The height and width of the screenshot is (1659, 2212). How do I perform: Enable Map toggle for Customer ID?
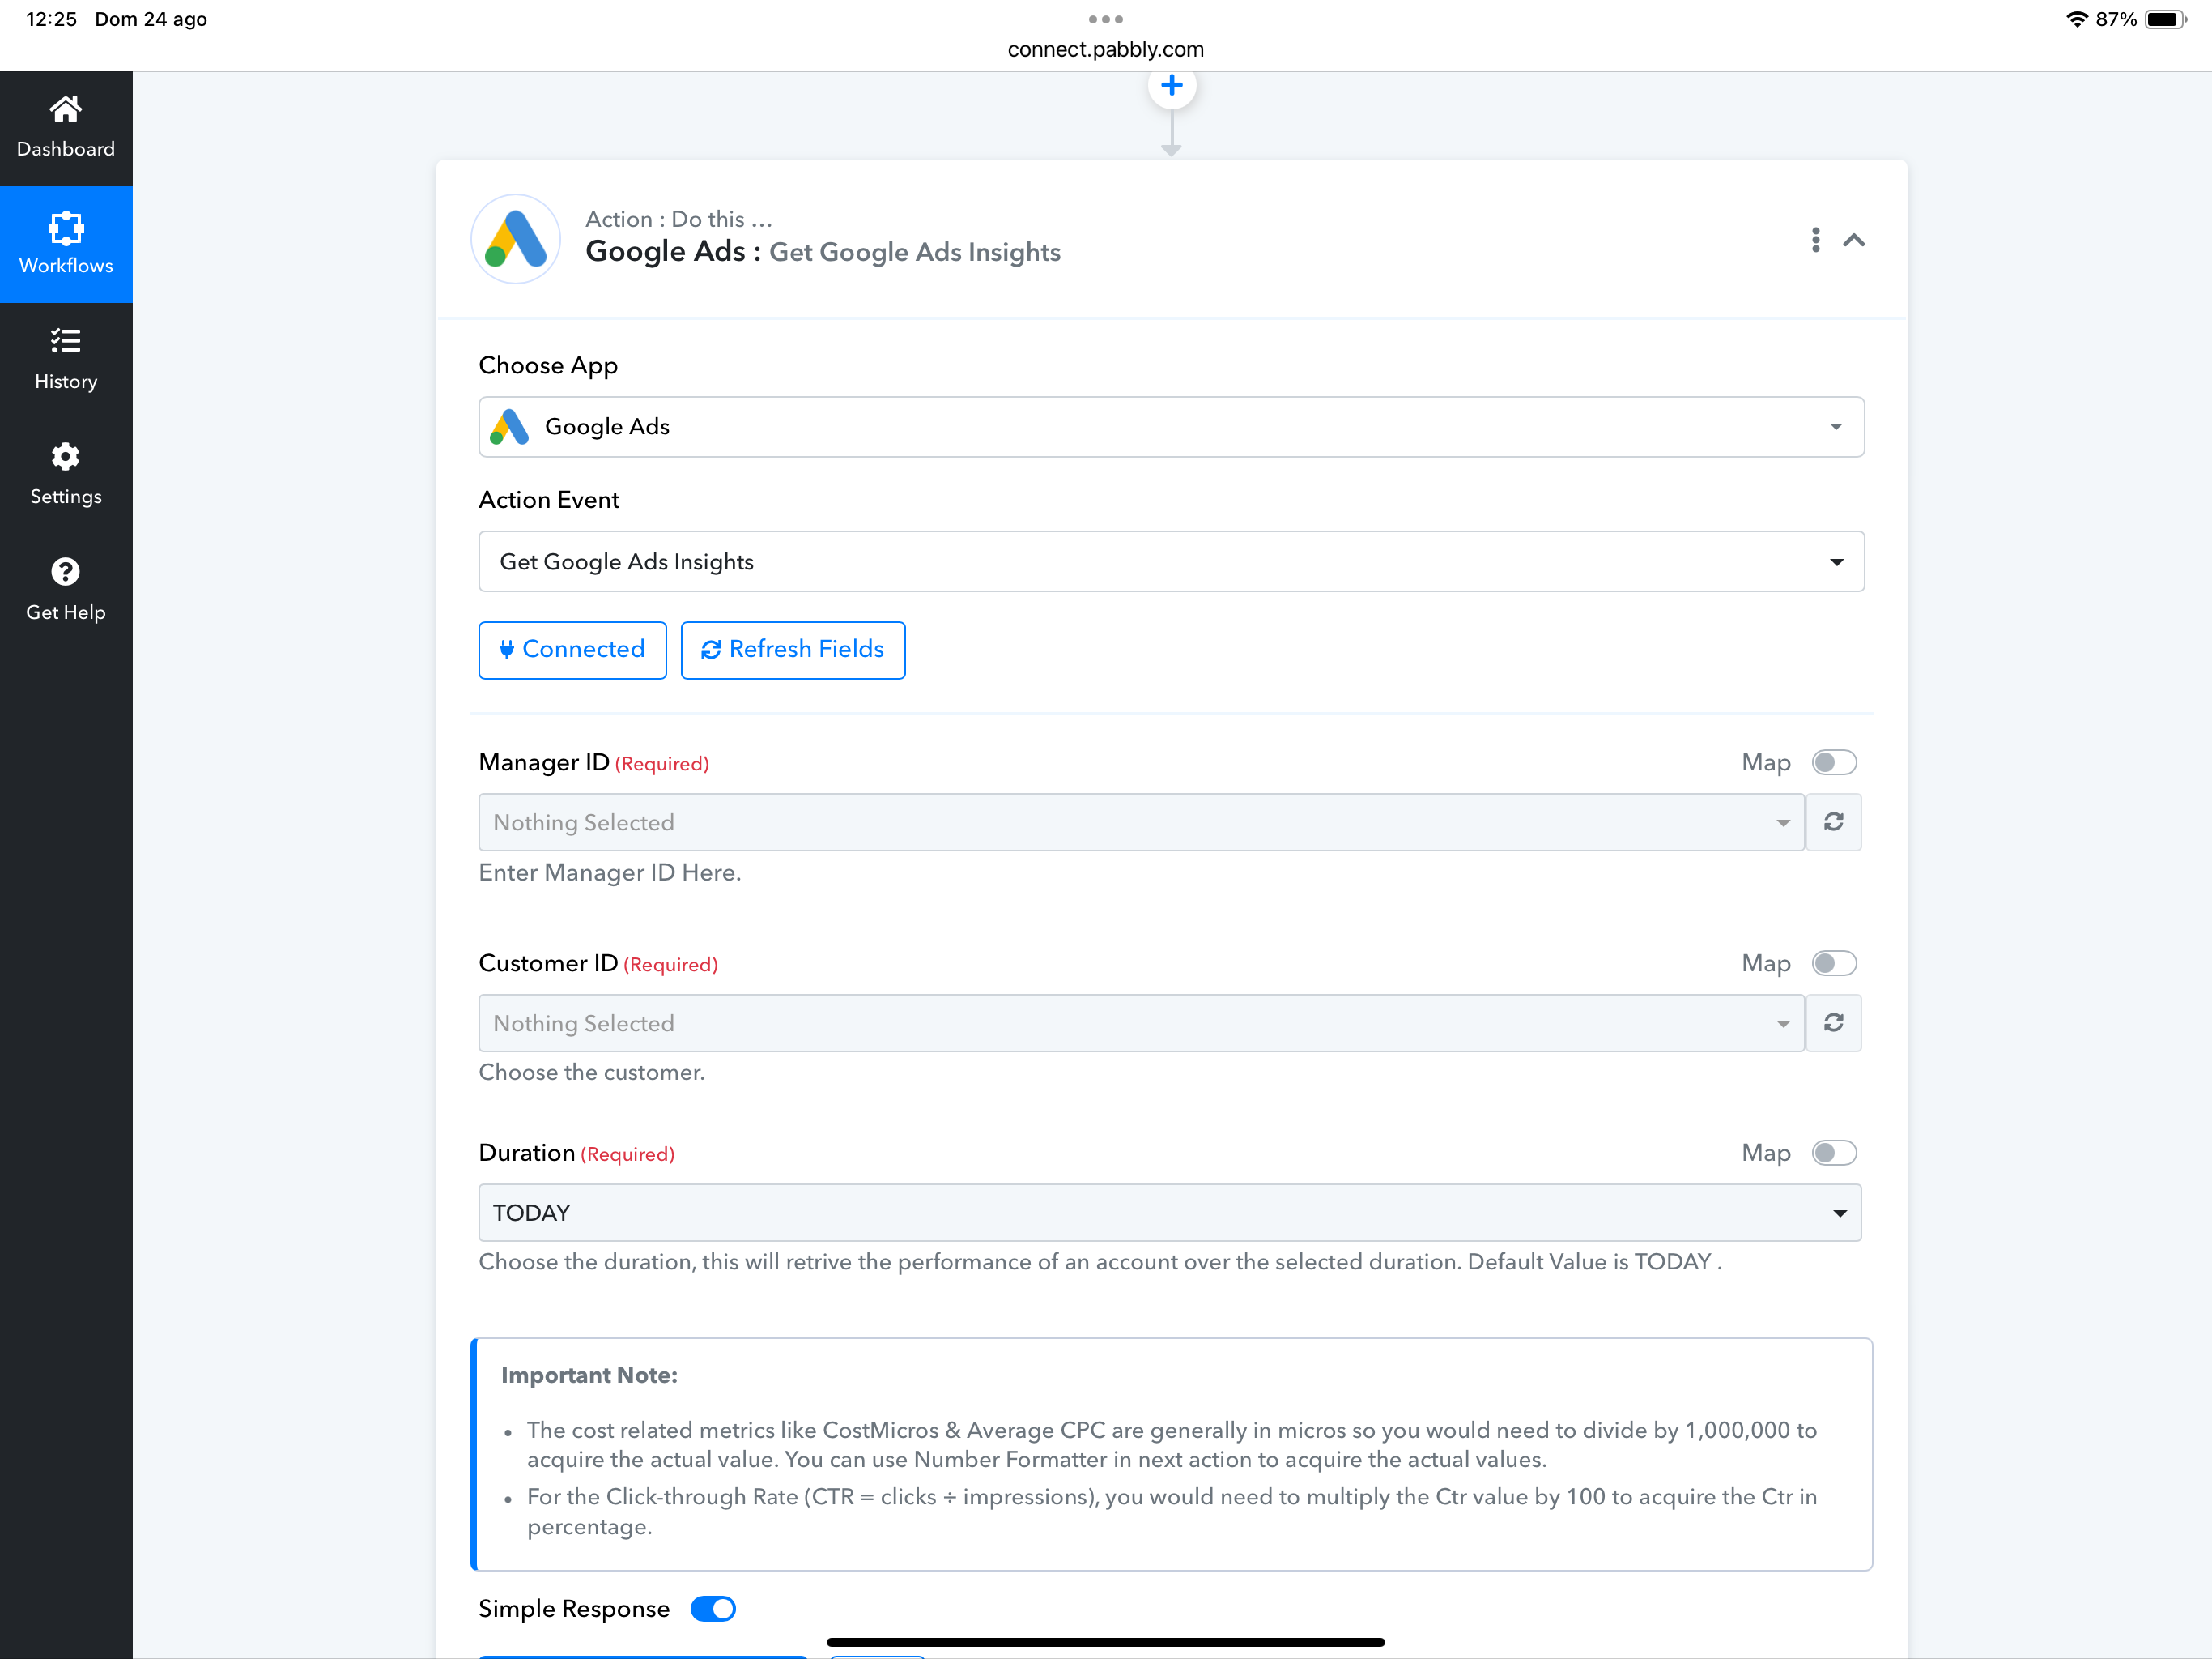pyautogui.click(x=1834, y=964)
